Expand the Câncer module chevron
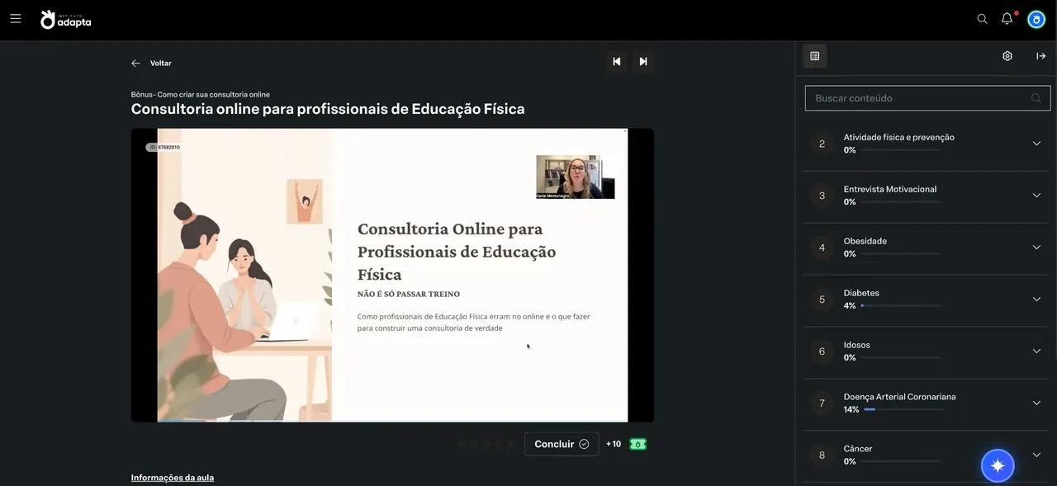The width and height of the screenshot is (1057, 486). click(x=1036, y=455)
